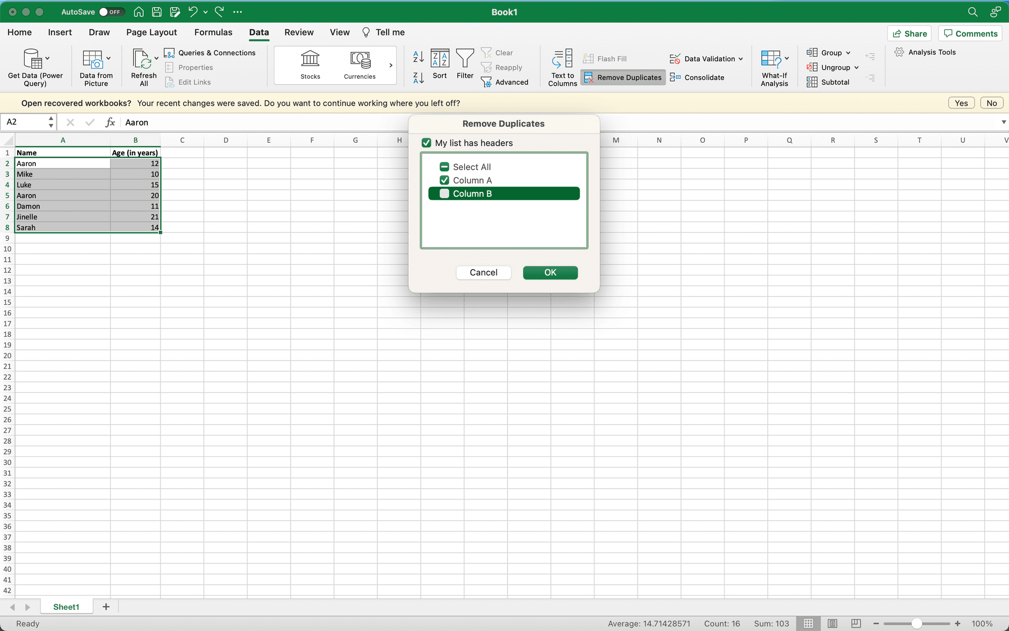Click the Currencies data type icon

359,65
